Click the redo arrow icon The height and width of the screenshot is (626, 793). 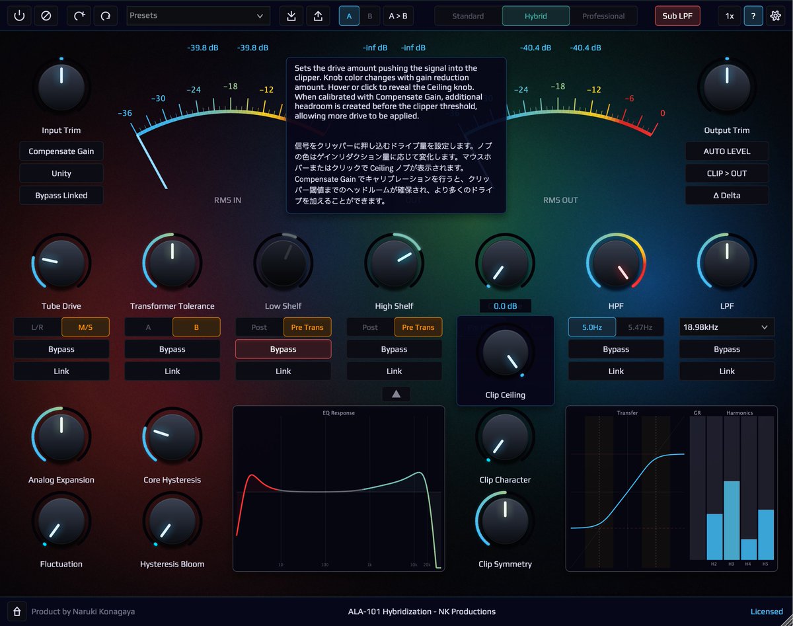106,16
